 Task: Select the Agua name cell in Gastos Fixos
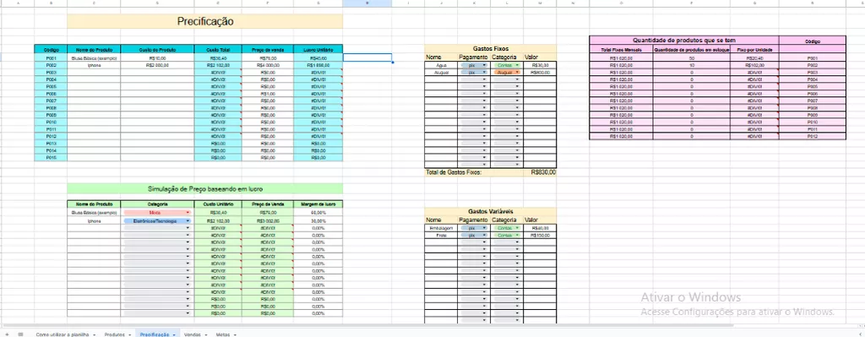click(441, 65)
